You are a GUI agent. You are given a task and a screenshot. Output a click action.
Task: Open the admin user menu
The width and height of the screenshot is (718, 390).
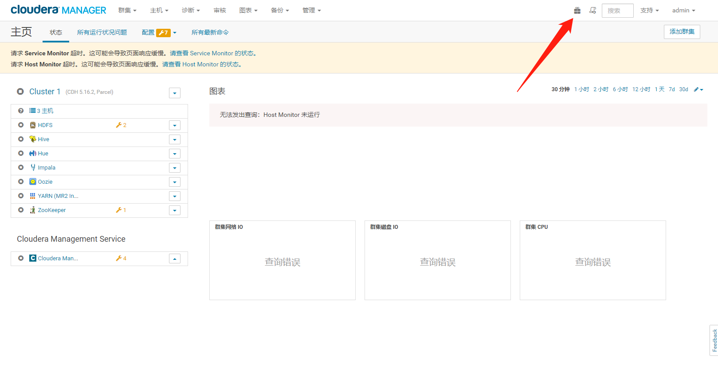683,10
